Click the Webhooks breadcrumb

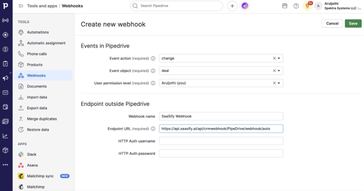tap(72, 6)
